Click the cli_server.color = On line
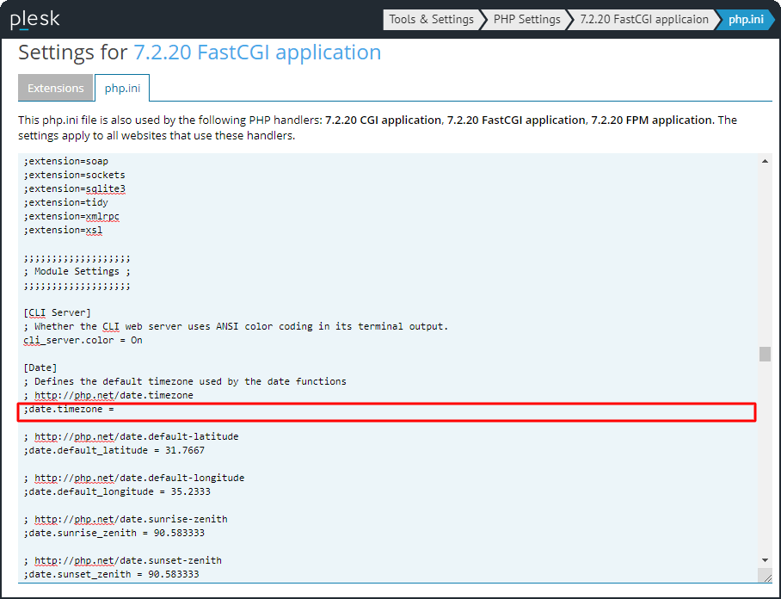 click(83, 340)
